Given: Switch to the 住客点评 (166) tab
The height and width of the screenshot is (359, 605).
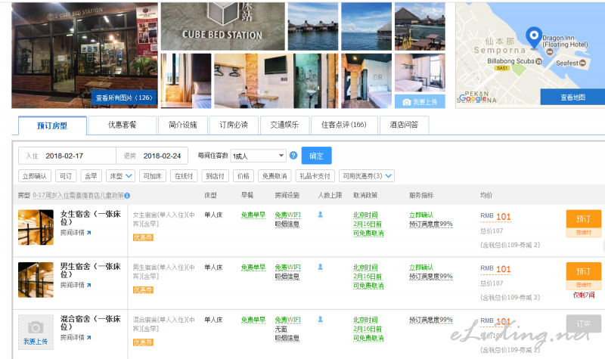Looking at the screenshot, I should tap(344, 125).
